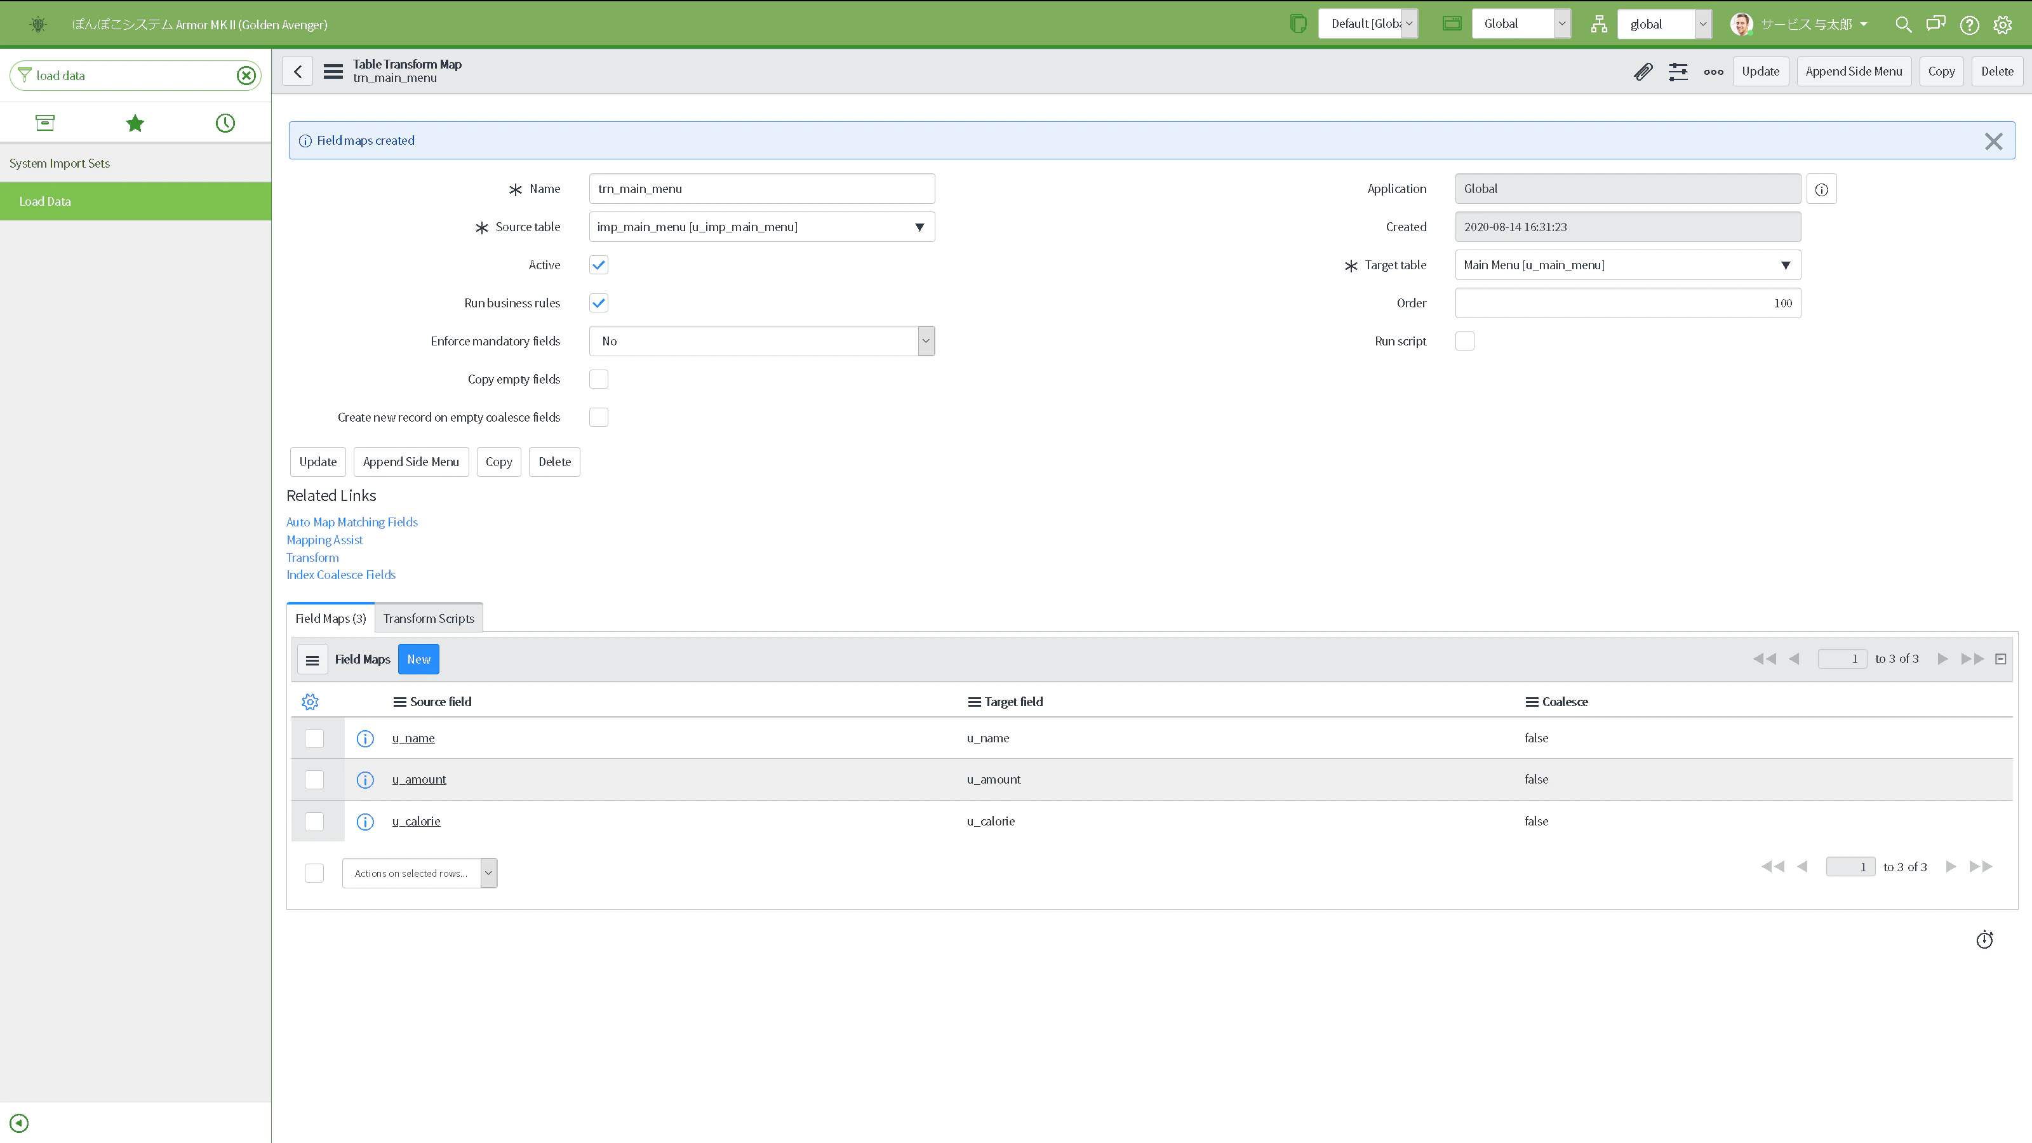Click the Application field info icon
2032x1143 pixels.
[x=1821, y=189]
